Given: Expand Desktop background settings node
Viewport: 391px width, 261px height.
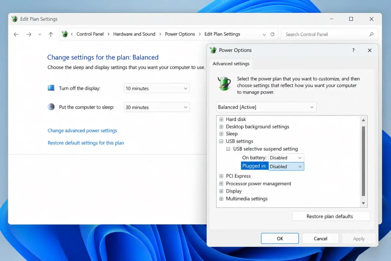Looking at the screenshot, I should (221, 127).
